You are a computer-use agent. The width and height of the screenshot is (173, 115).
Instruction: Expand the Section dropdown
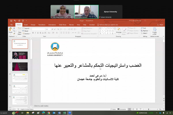coord(27,34)
